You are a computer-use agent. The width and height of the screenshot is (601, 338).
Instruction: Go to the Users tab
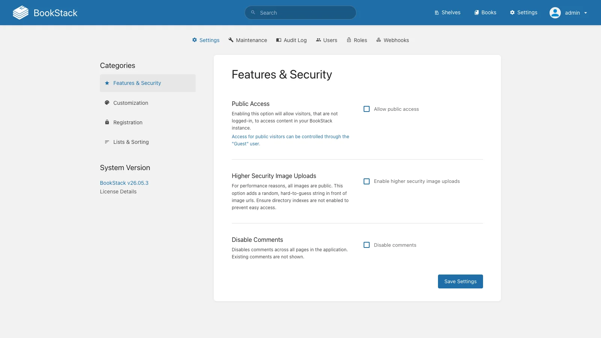326,40
